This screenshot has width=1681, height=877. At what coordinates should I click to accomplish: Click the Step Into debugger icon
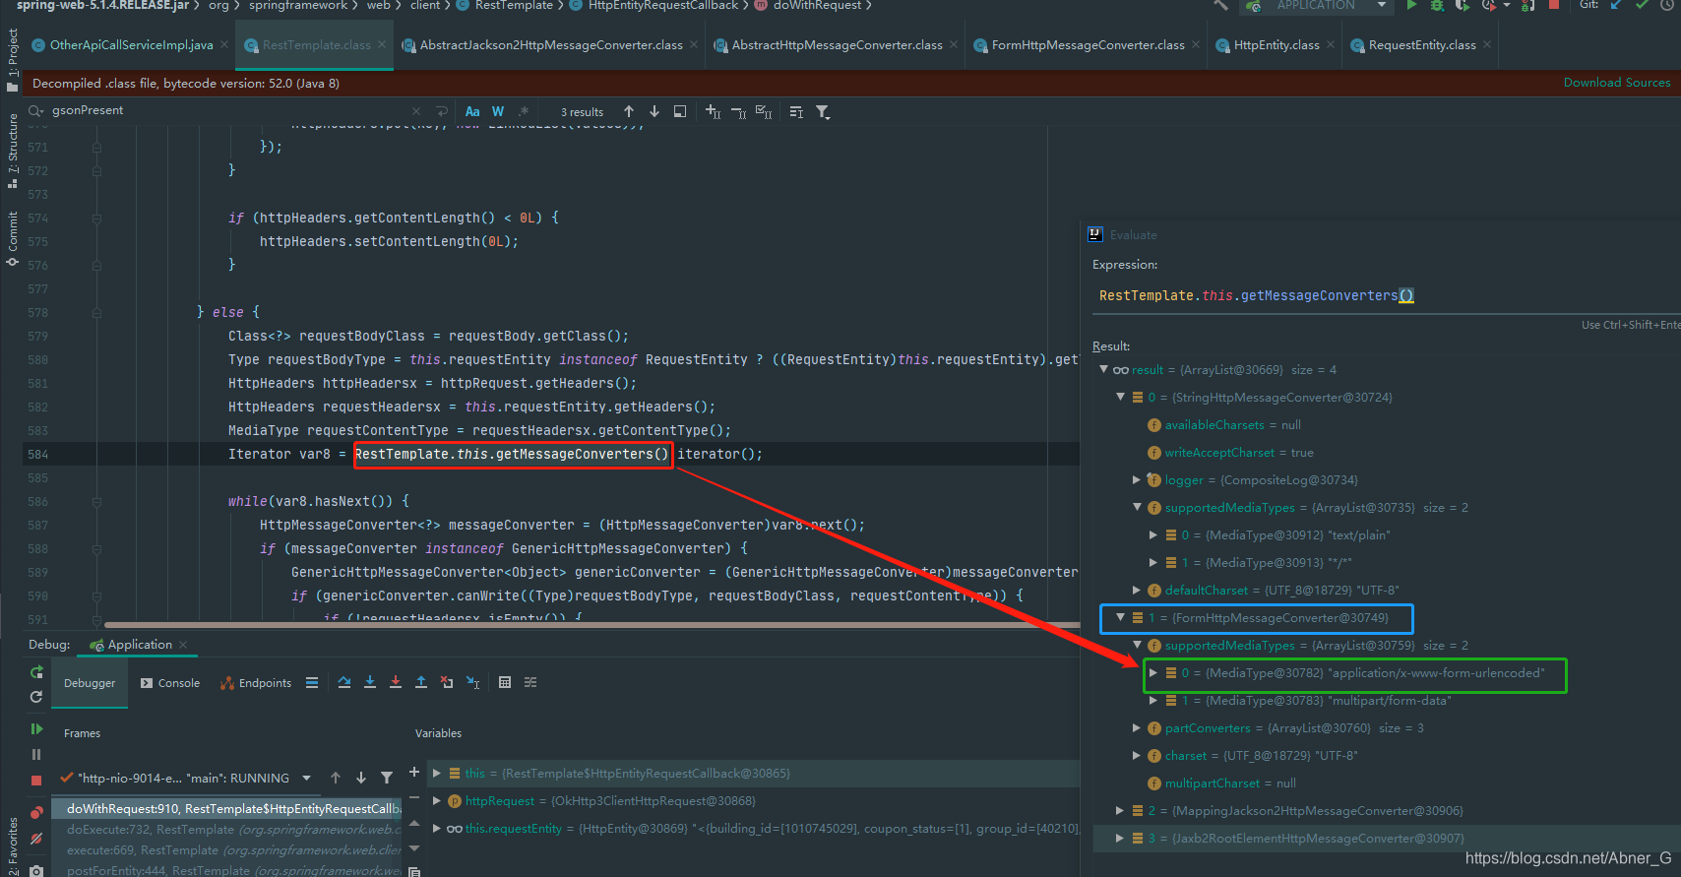point(370,682)
